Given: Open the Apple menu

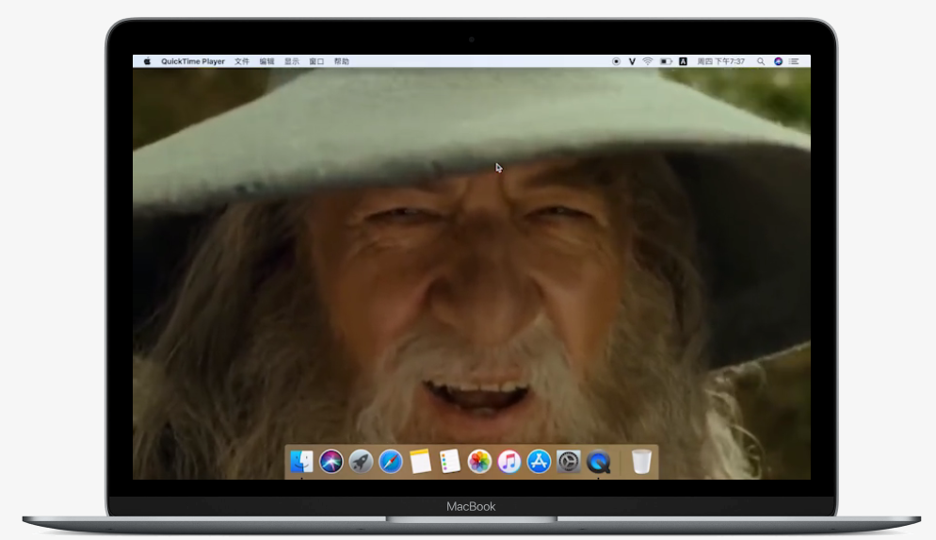Looking at the screenshot, I should tap(148, 61).
